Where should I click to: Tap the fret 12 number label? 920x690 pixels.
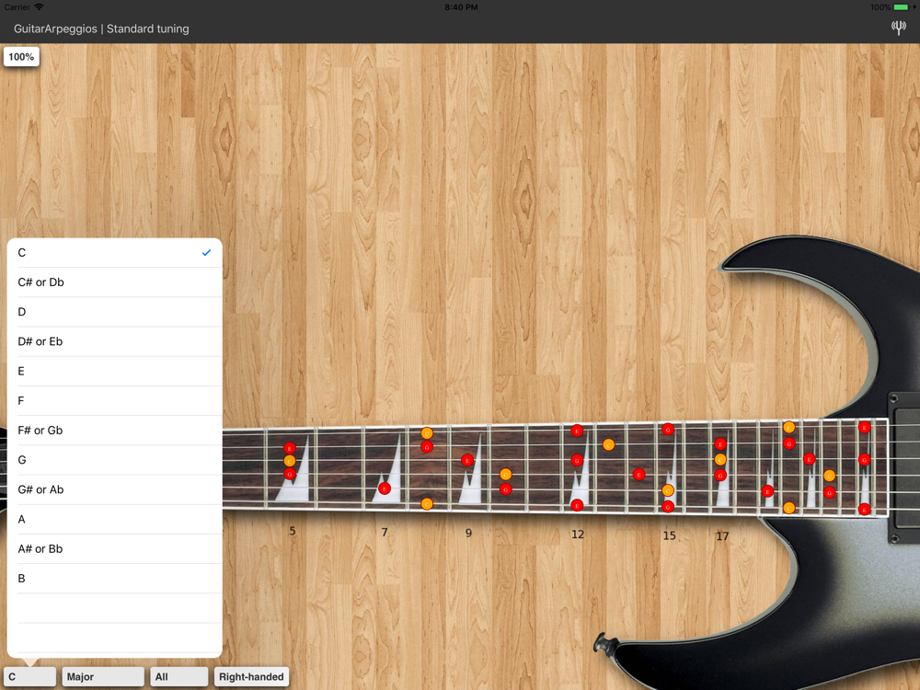tap(578, 535)
